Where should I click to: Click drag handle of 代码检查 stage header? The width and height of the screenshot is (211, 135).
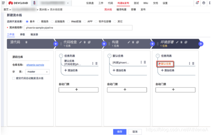(x=61, y=44)
